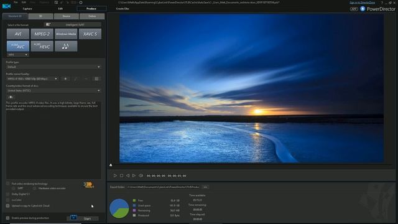398x224 pixels.
Task: Open the Create Disc module
Action: [x=123, y=9]
